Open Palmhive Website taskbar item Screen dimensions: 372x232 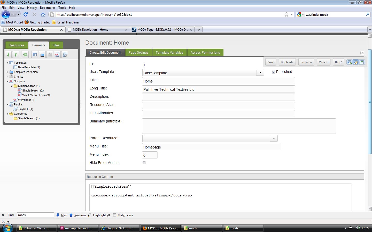point(37,228)
